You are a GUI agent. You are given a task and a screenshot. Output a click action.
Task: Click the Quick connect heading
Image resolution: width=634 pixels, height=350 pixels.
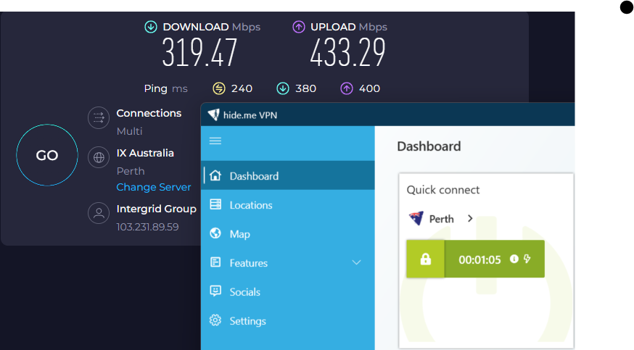point(443,190)
